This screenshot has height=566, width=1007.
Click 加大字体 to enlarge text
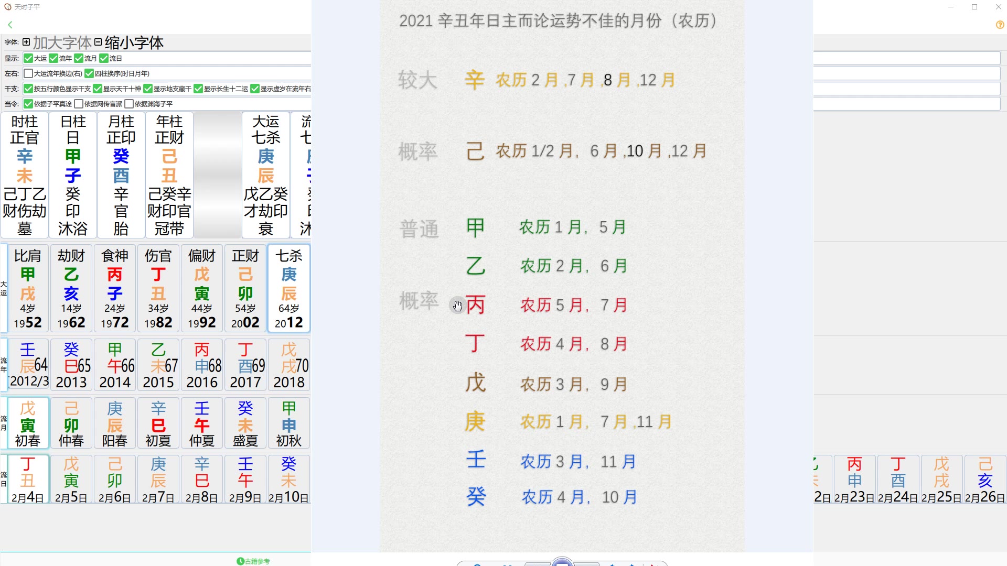coord(62,42)
